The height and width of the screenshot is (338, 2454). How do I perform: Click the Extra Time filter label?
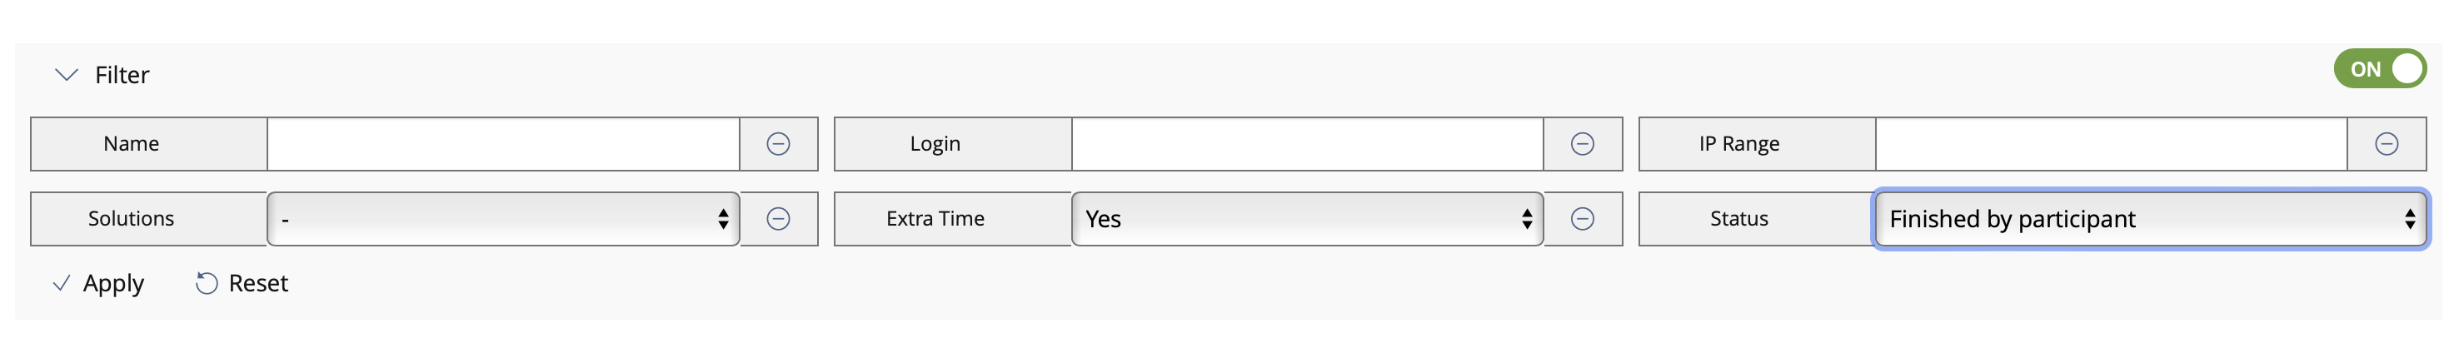pyautogui.click(x=935, y=219)
